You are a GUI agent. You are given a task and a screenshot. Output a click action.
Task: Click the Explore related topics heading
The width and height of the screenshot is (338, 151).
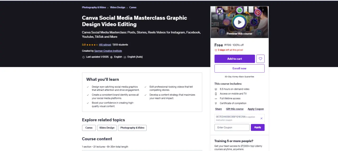(x=104, y=120)
